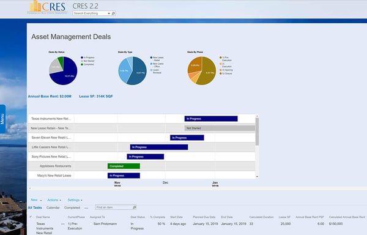Switch to the Completed view
This screenshot has width=367, height=235.
[72, 207]
